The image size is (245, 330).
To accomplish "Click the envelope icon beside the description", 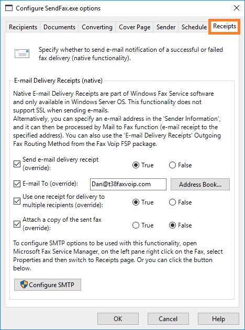I will [22, 54].
